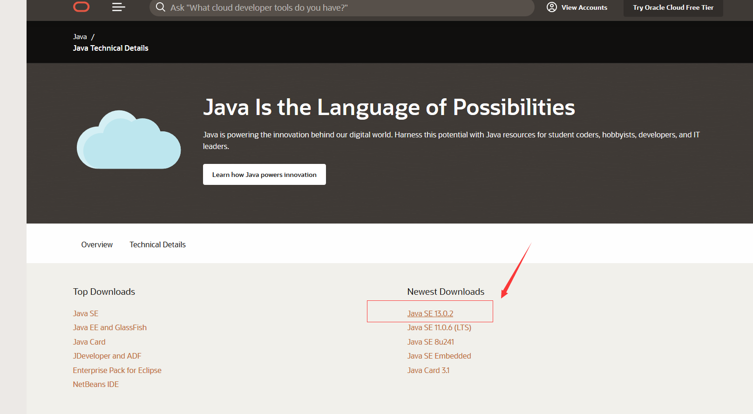Open Java SE 11.0.6 (LTS) link
This screenshot has width=753, height=414.
coord(439,327)
